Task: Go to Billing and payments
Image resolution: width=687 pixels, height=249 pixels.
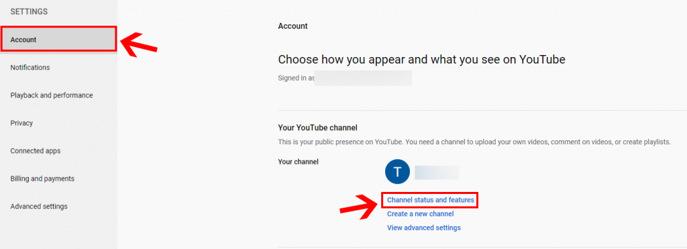Action: 59,179
